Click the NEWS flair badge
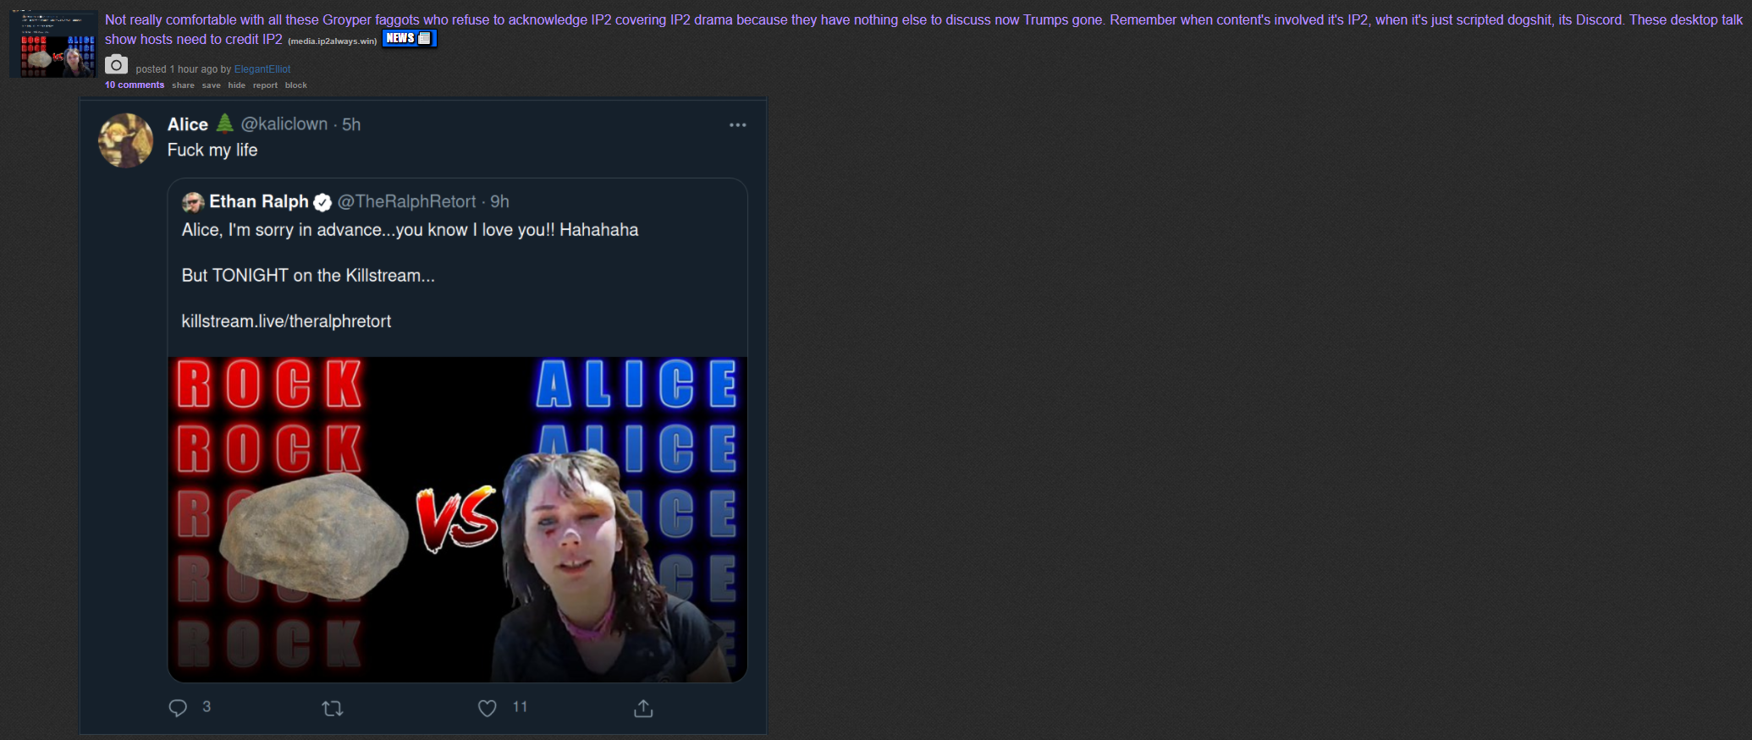This screenshot has height=740, width=1752. pos(409,38)
